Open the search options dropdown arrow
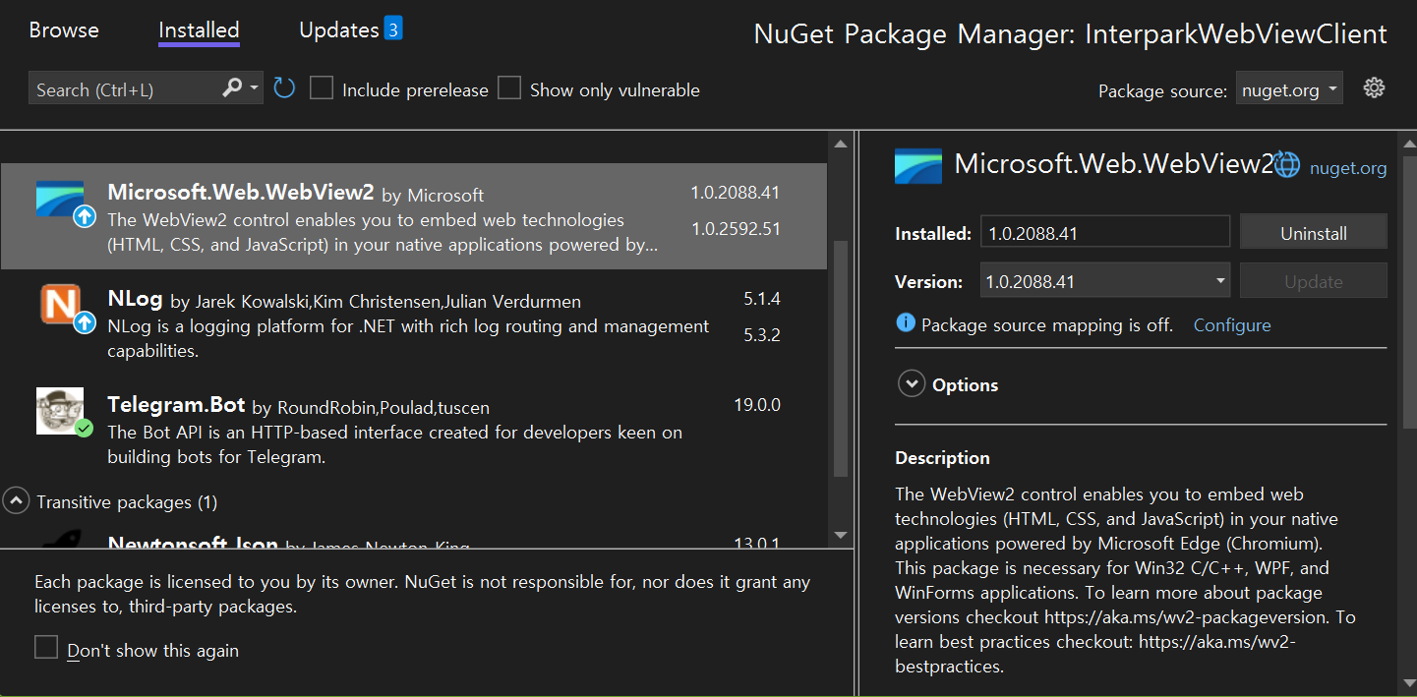 [x=255, y=88]
